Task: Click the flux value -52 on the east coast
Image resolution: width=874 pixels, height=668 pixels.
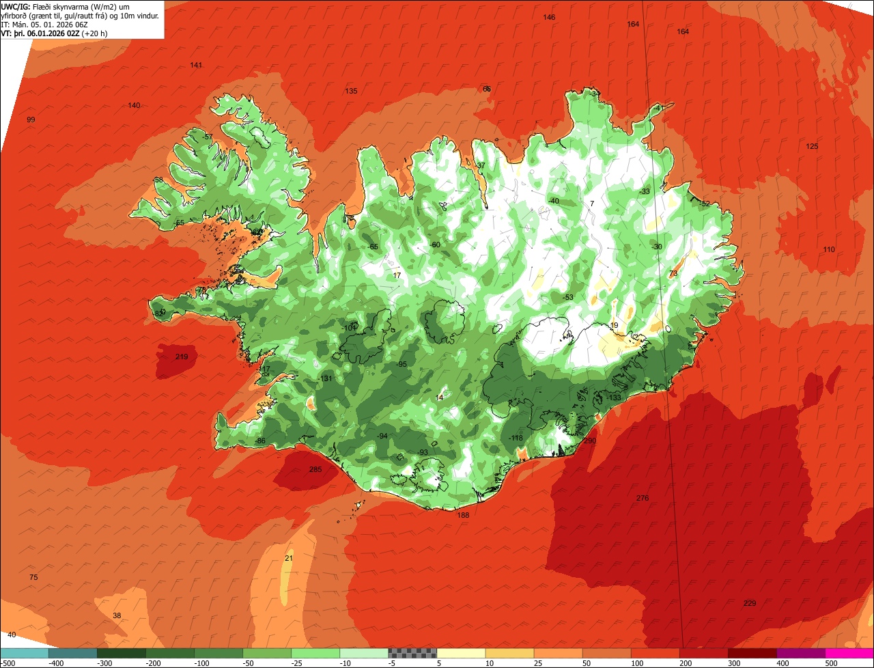Action: tap(705, 204)
